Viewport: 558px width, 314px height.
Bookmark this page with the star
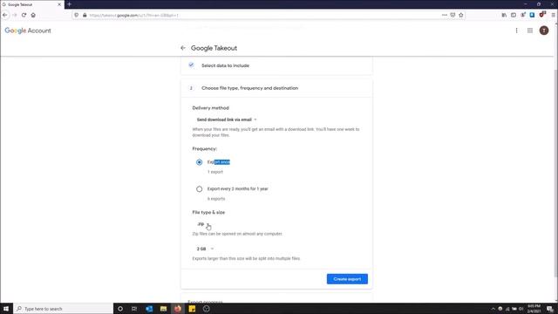461,15
